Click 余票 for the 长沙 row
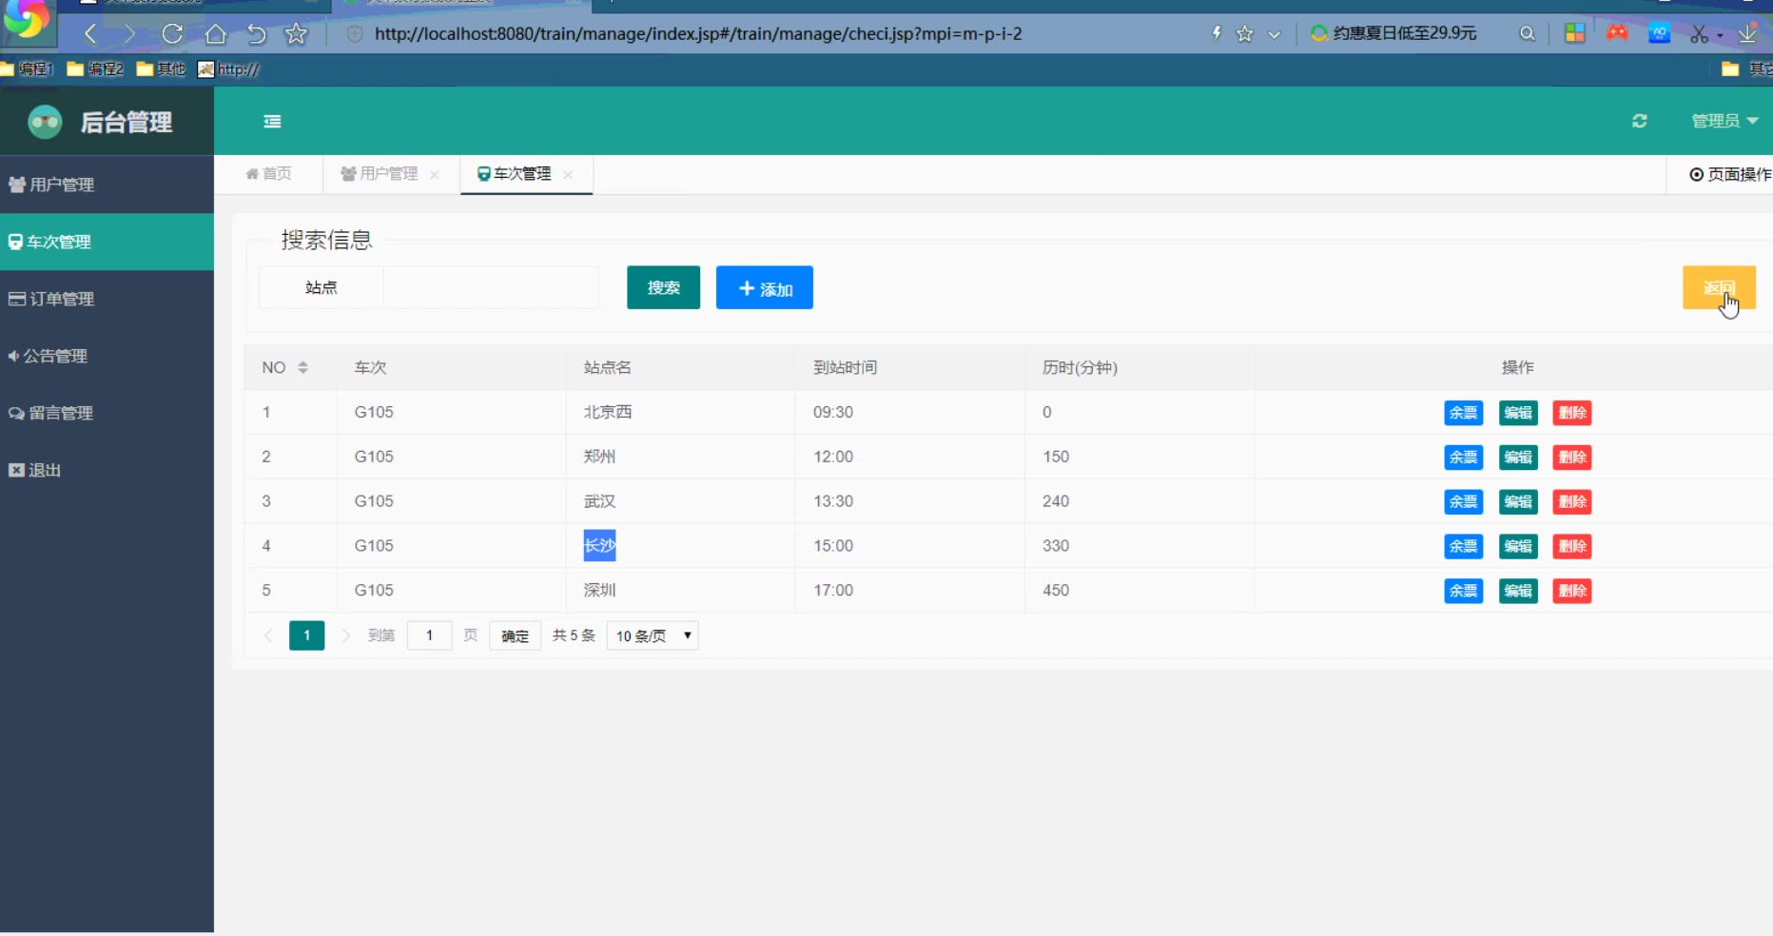This screenshot has height=936, width=1773. click(1464, 547)
